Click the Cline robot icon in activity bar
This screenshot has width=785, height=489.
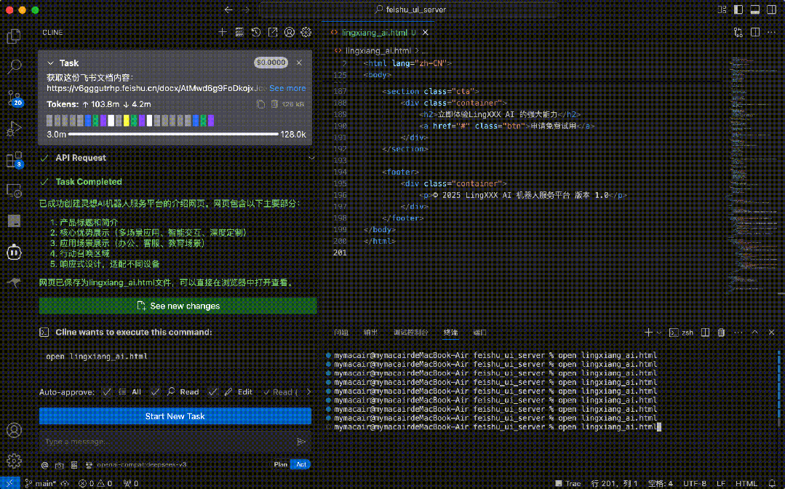pyautogui.click(x=14, y=252)
